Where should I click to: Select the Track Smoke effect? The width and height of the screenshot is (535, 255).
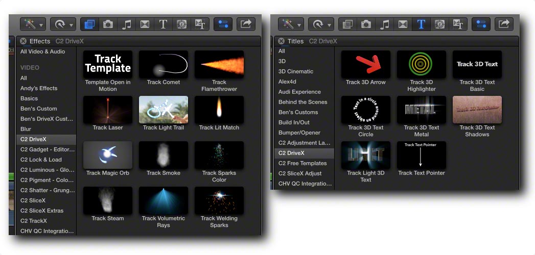[x=164, y=155]
